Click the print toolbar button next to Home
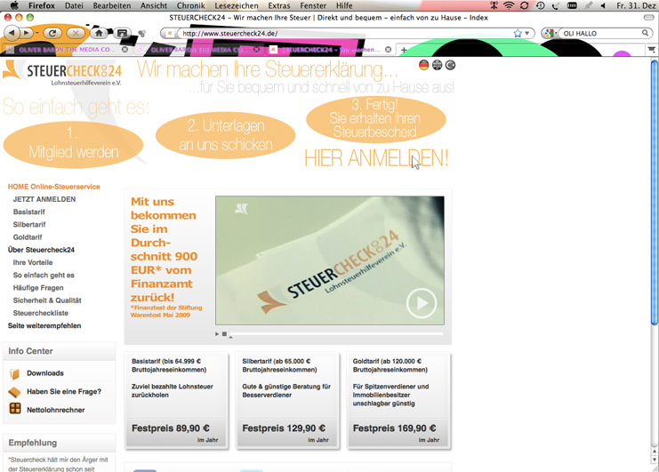 (123, 33)
